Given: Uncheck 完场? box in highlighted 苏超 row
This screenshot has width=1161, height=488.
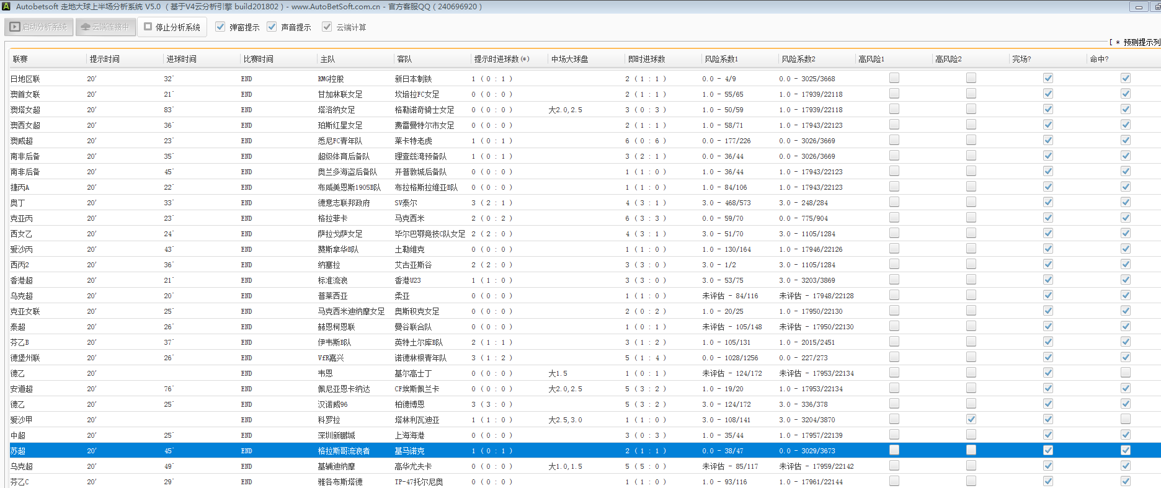Looking at the screenshot, I should [x=1048, y=450].
